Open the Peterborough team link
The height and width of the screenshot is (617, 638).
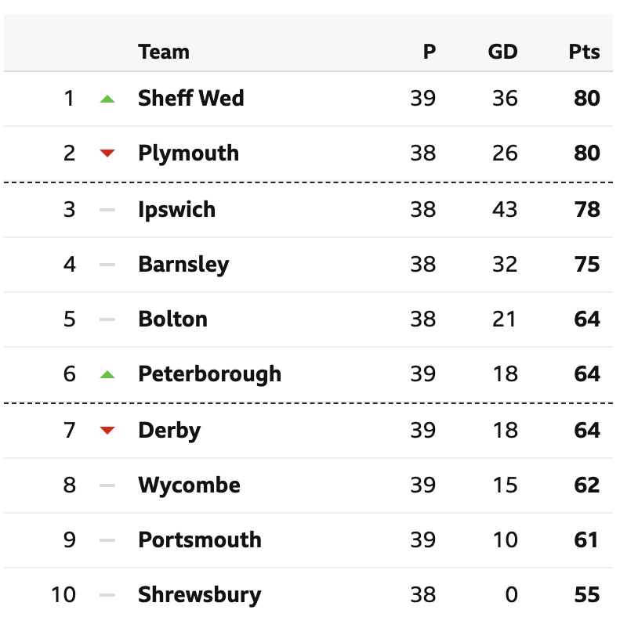point(210,374)
